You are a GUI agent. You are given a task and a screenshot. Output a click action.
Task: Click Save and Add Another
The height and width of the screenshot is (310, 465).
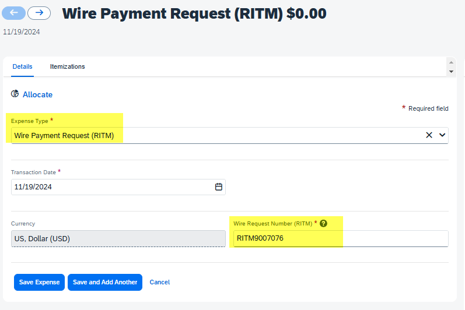coord(105,282)
